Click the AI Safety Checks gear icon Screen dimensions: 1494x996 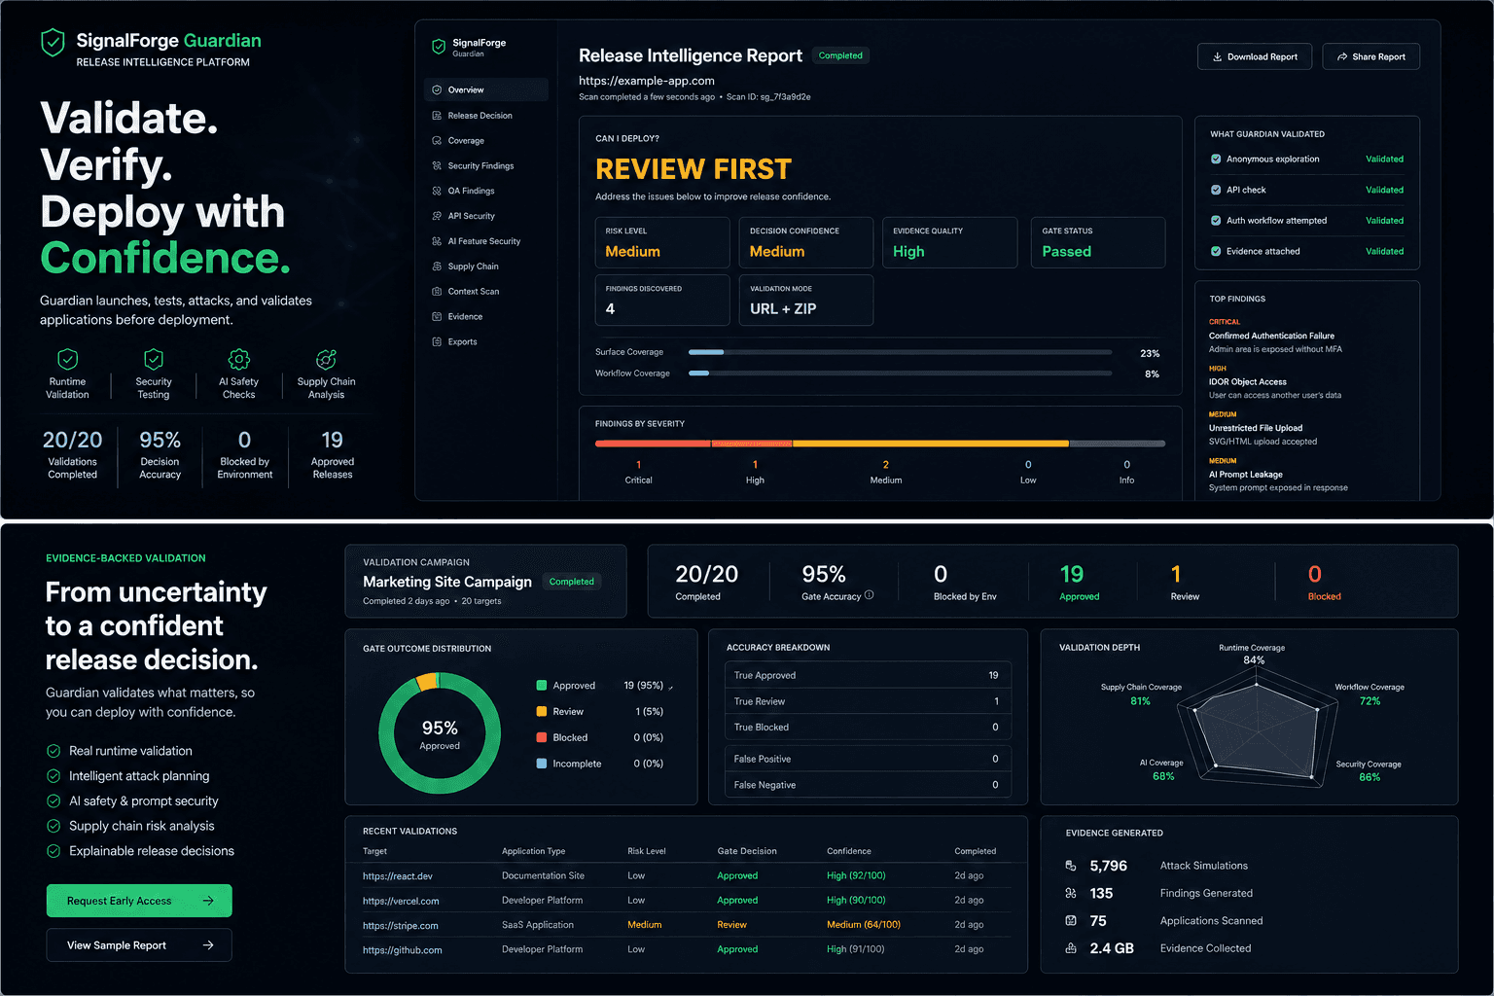[238, 359]
